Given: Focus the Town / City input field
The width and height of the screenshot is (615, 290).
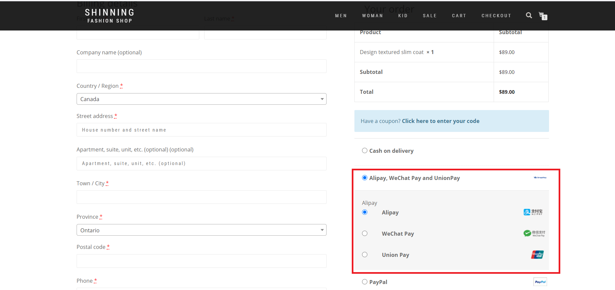Looking at the screenshot, I should [202, 197].
